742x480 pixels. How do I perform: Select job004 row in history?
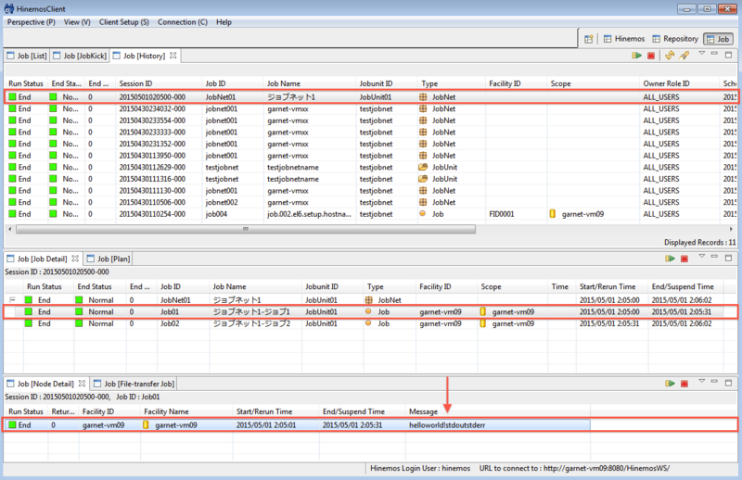pyautogui.click(x=371, y=214)
